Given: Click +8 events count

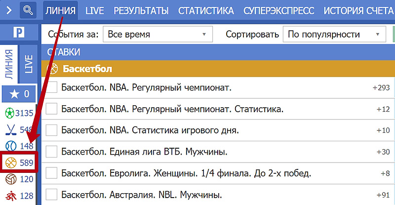Looking at the screenshot, I should [385, 173].
